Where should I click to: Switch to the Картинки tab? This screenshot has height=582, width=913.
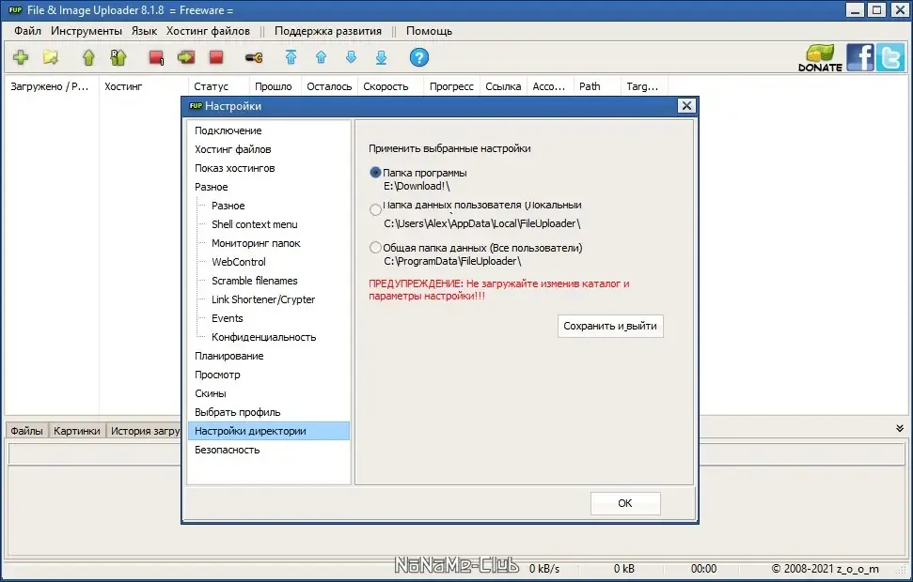[77, 431]
